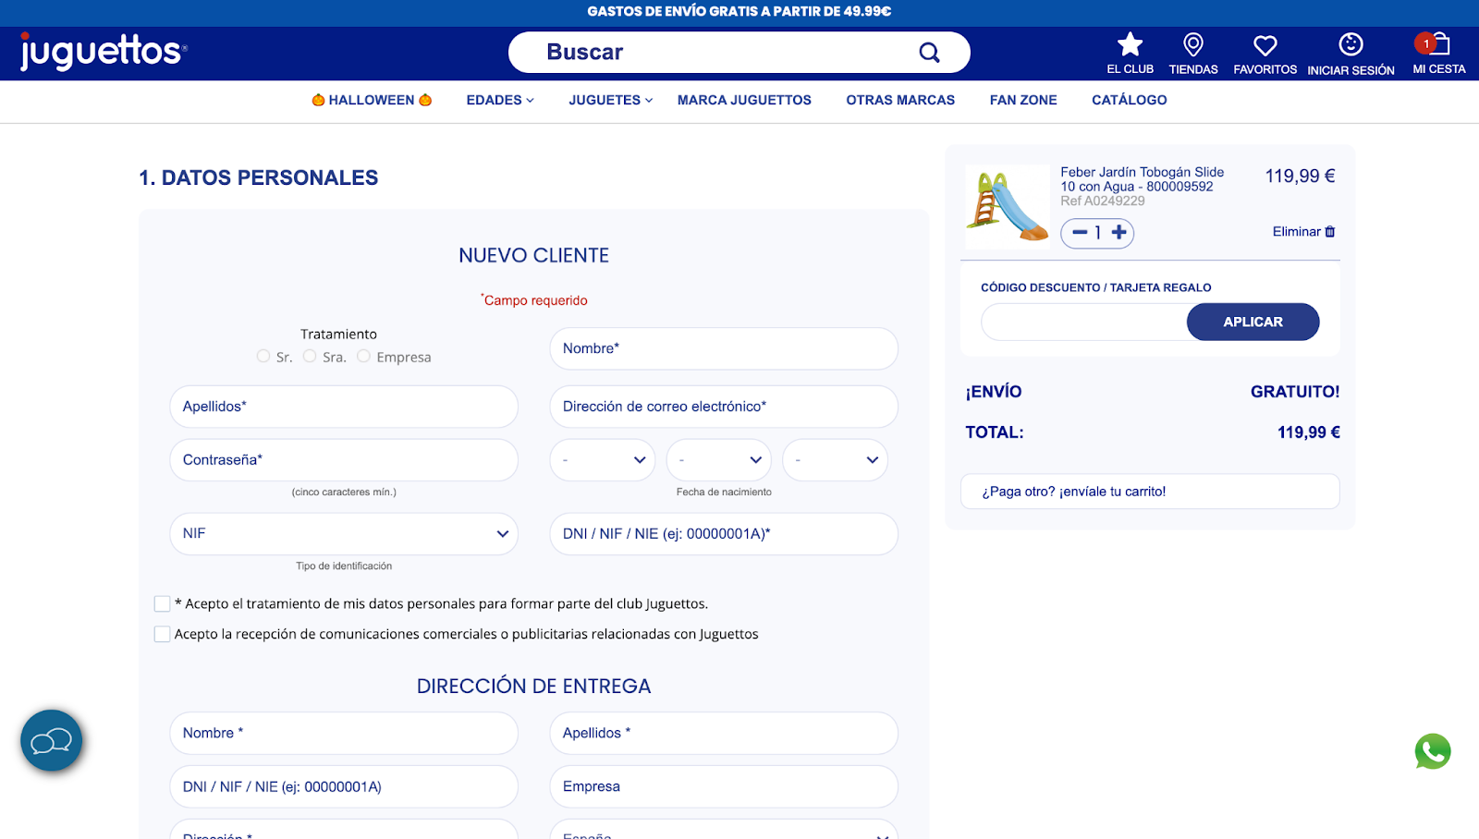Image resolution: width=1479 pixels, height=839 pixels.
Task: Click the Juguettos logo
Action: coord(104,52)
